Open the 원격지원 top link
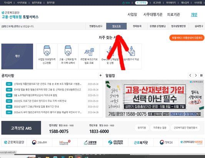This screenshot has height=158, width=205. pos(51,3)
